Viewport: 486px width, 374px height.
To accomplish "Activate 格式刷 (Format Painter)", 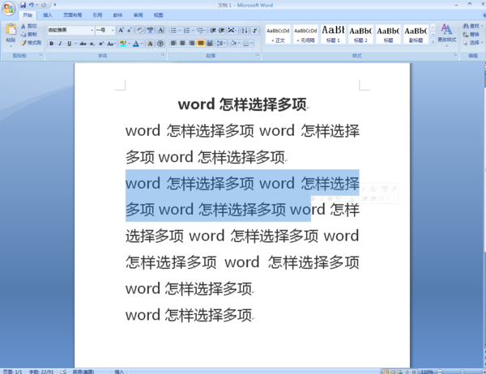I will coord(31,43).
